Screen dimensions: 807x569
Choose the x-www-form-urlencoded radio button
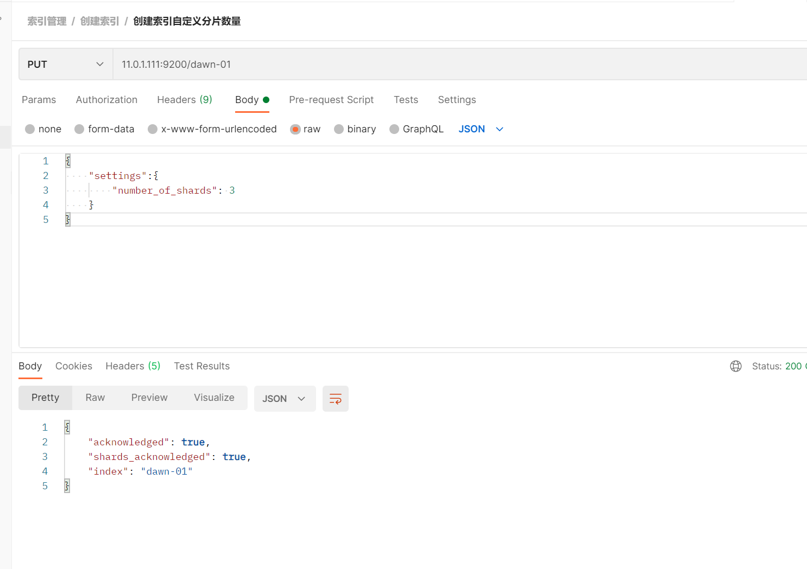tap(153, 129)
